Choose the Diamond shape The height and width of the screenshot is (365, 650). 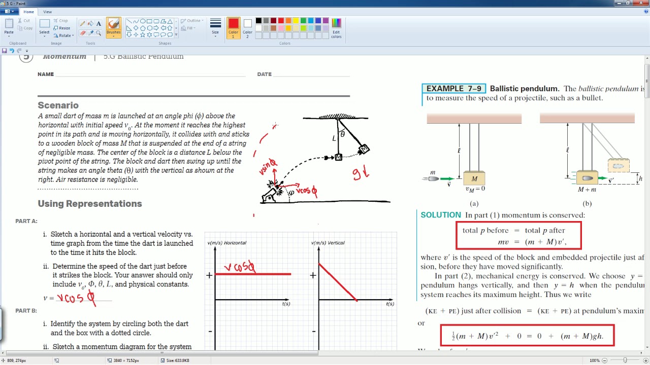(x=136, y=28)
